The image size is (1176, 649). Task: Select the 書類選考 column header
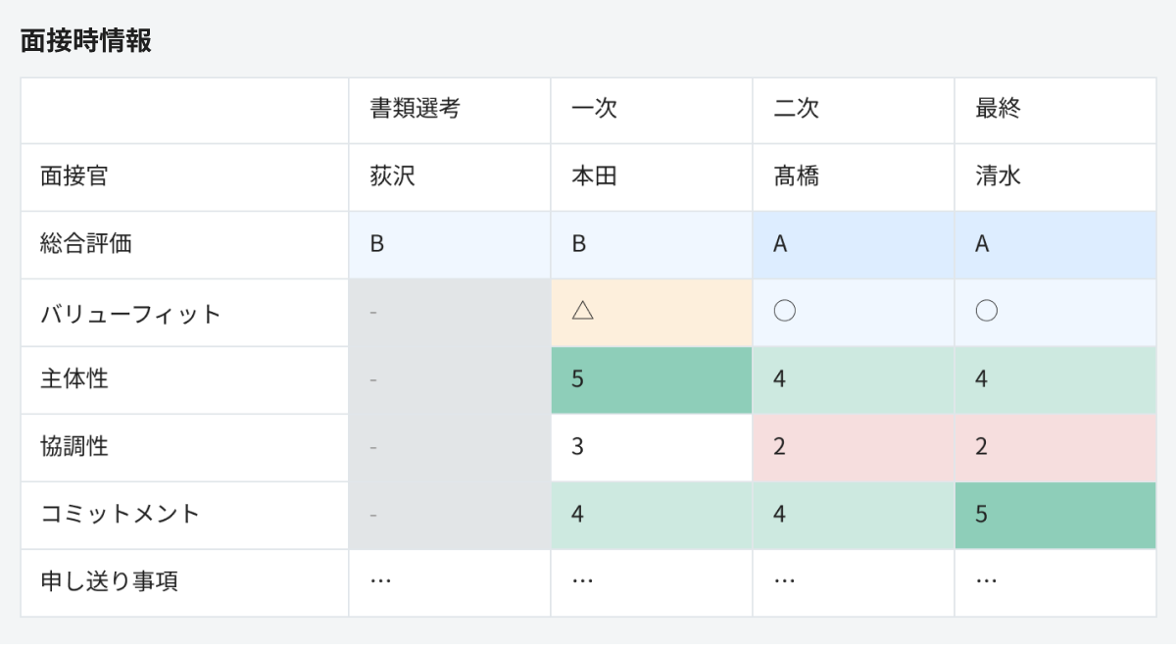tap(415, 109)
